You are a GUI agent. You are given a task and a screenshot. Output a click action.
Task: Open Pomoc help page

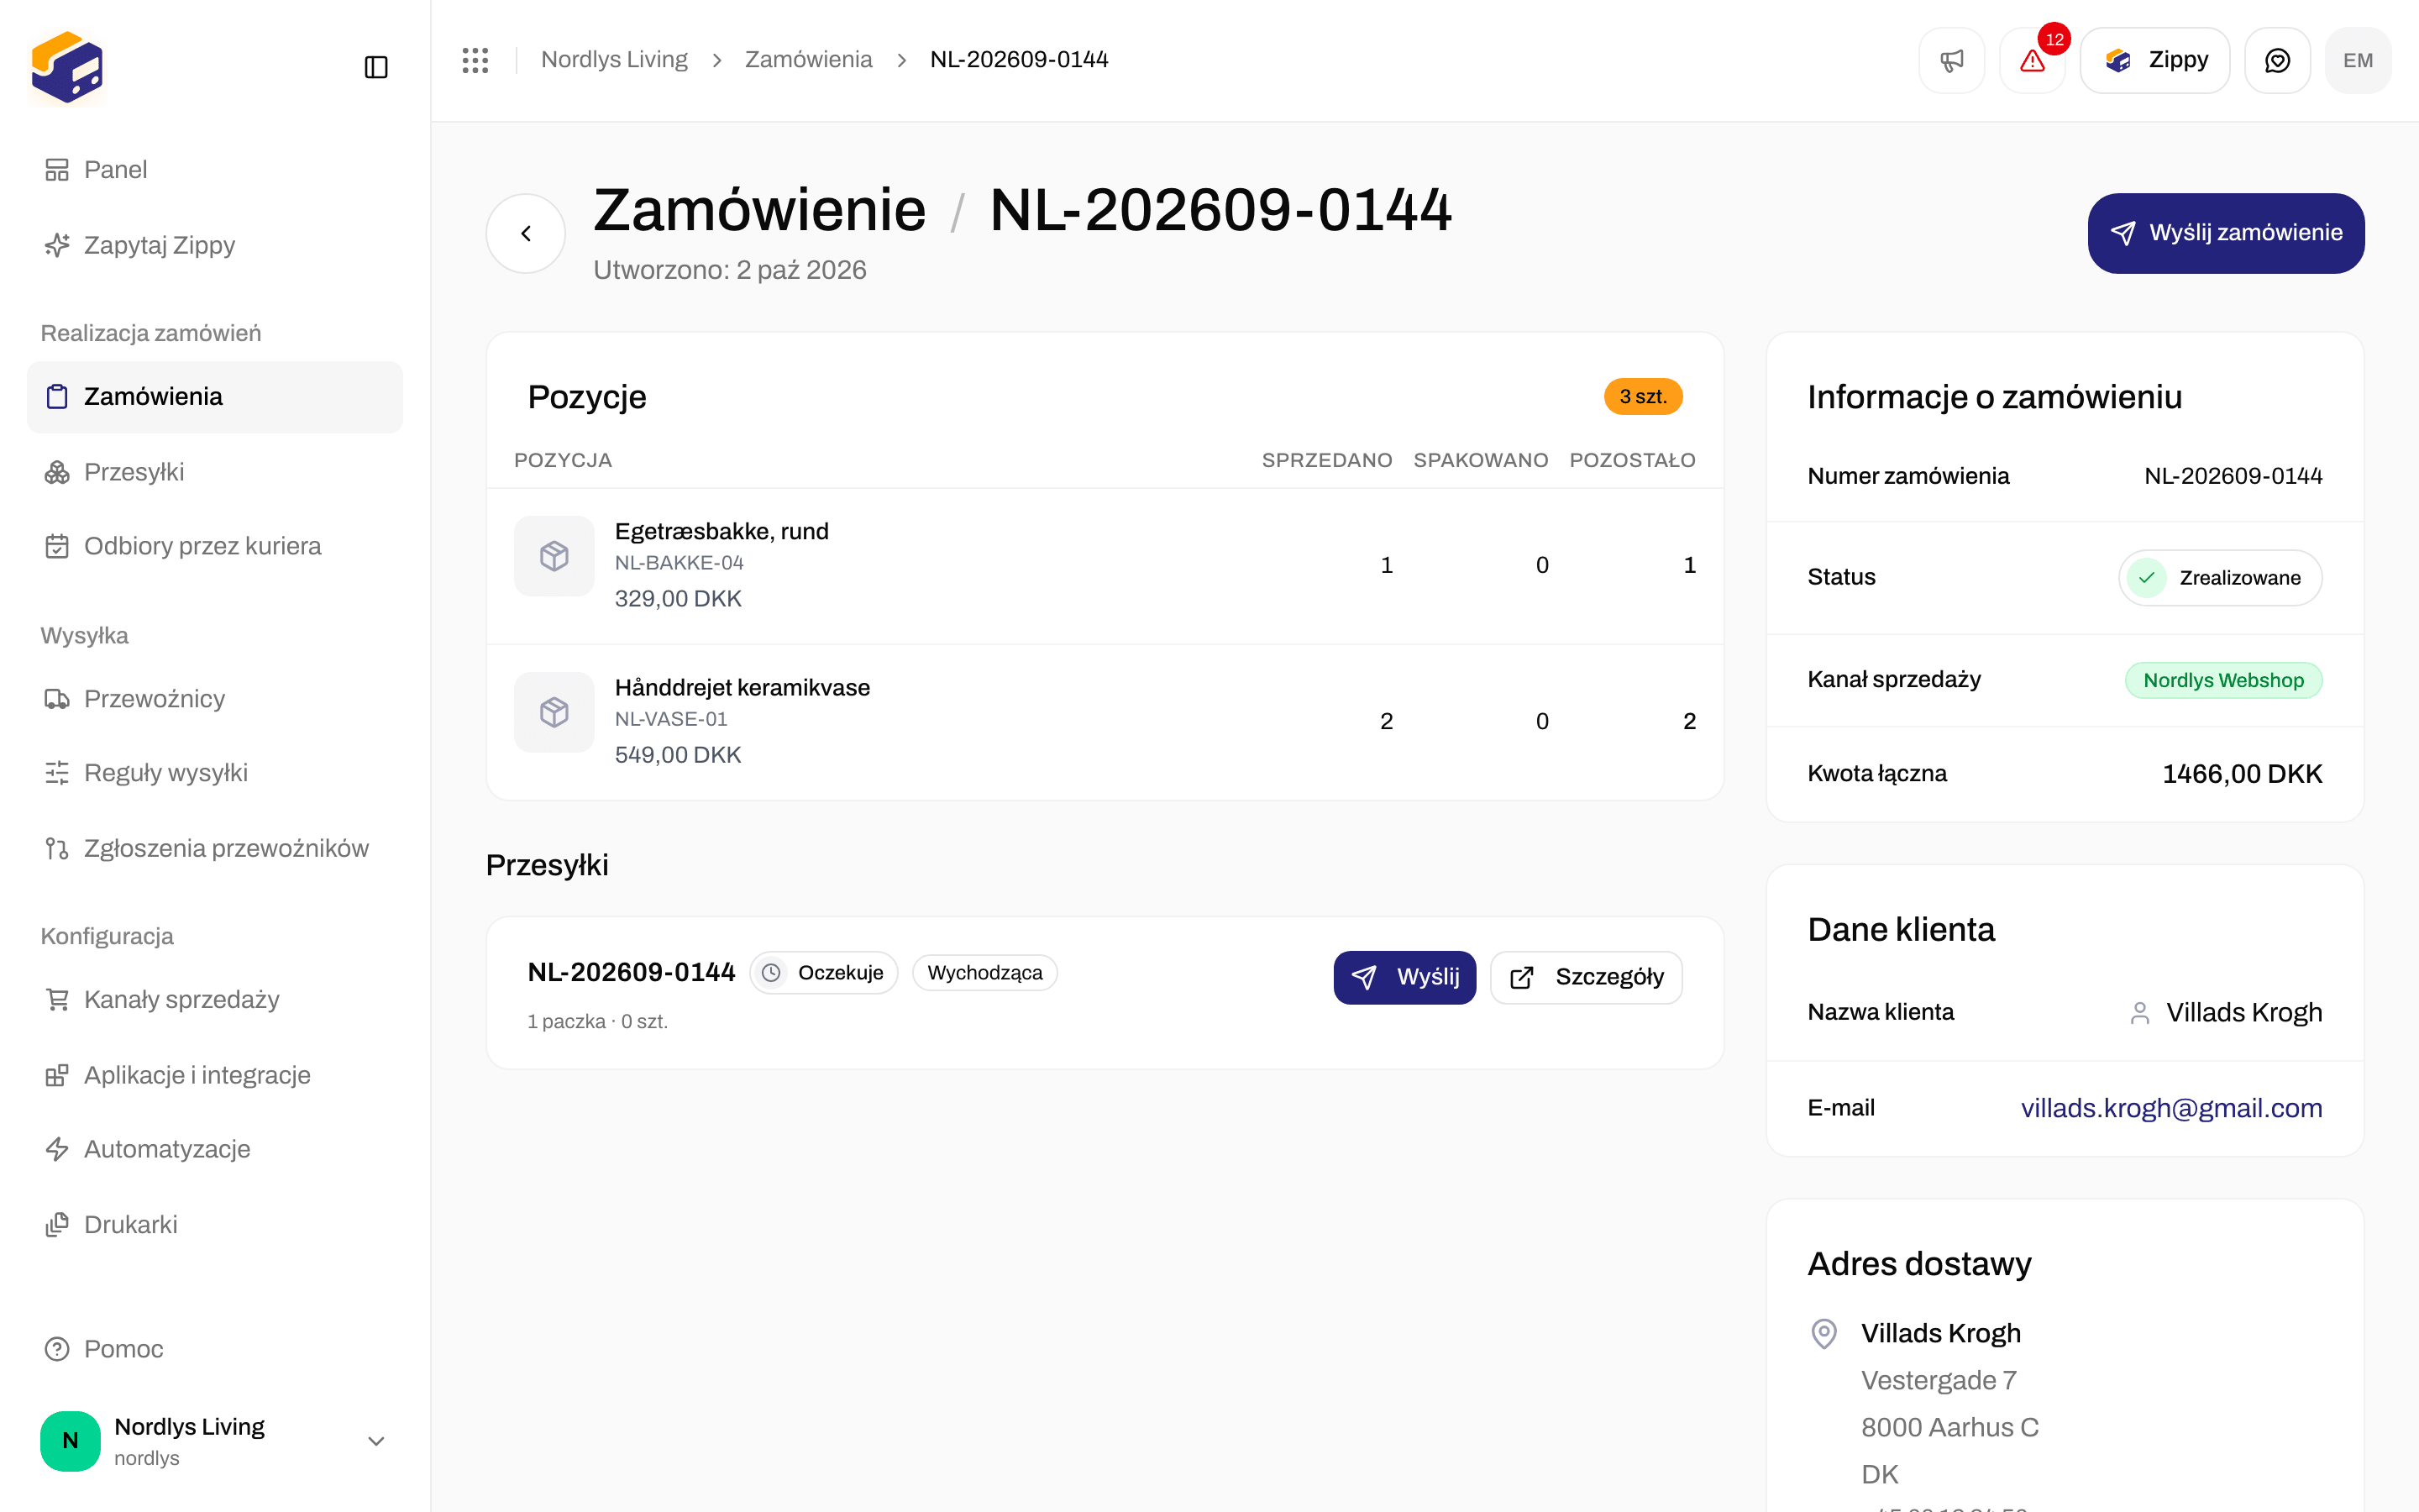tap(215, 1349)
